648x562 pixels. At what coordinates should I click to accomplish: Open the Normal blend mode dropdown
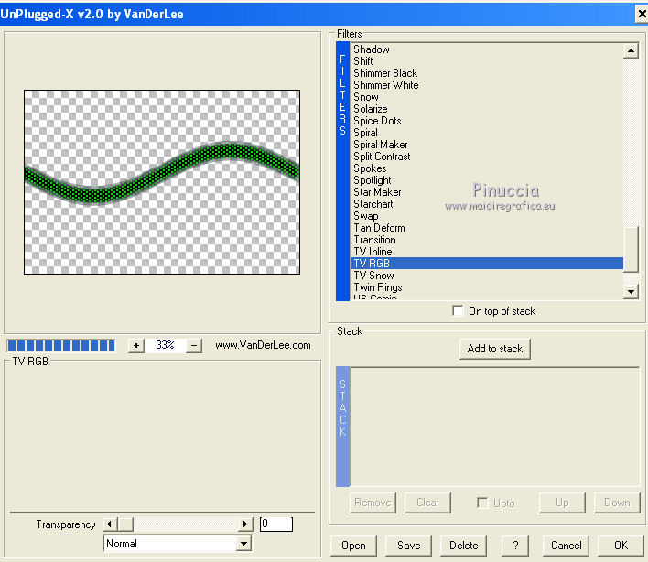click(x=243, y=544)
